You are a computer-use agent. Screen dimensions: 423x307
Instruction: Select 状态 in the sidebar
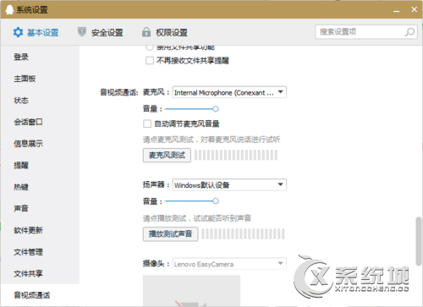tap(21, 101)
